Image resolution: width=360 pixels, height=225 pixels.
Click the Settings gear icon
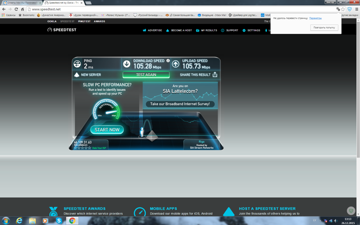point(244,30)
